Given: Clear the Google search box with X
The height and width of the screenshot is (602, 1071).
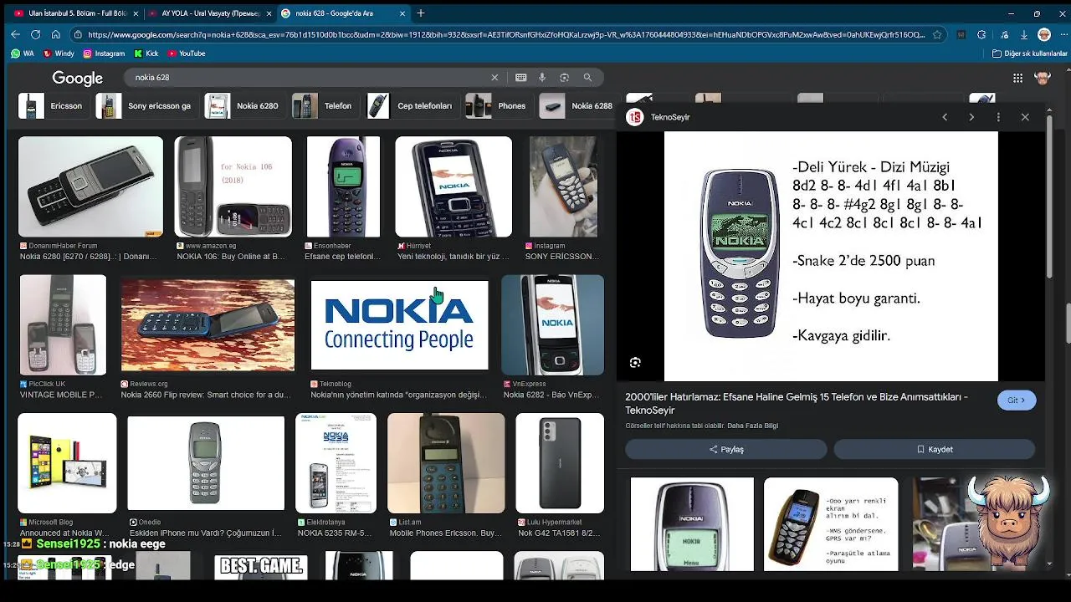Looking at the screenshot, I should click(495, 77).
